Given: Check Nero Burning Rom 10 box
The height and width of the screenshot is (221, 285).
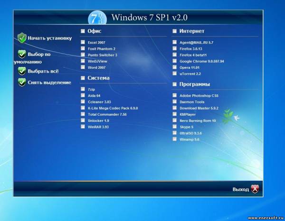Looking at the screenshot, I should pyautogui.click(x=174, y=120).
